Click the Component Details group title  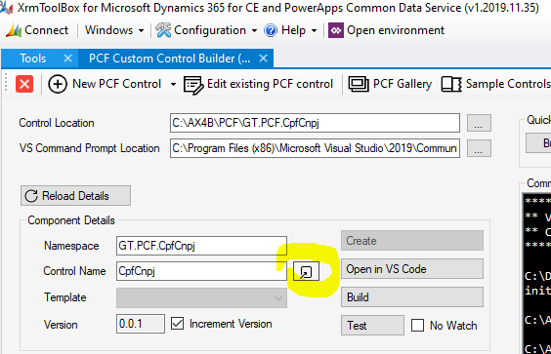[x=71, y=220]
